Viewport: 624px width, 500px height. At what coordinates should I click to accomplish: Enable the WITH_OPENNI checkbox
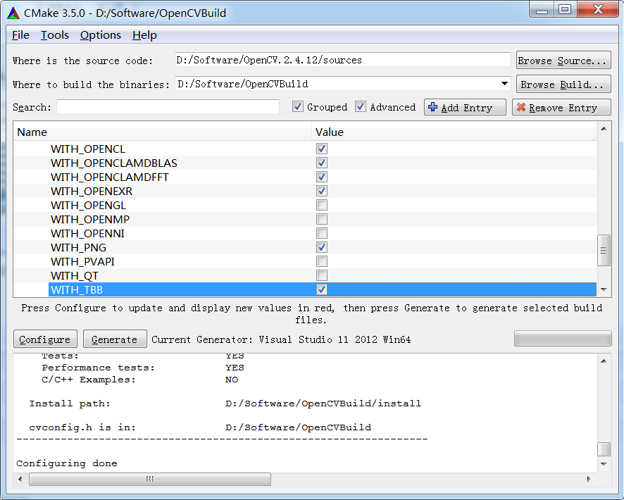322,233
